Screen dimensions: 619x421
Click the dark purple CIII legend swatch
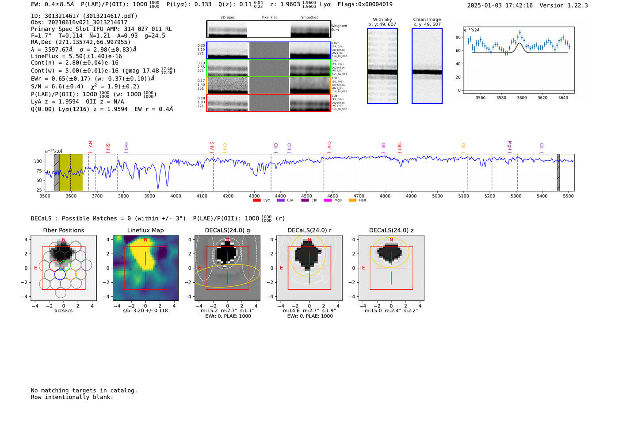305,201
